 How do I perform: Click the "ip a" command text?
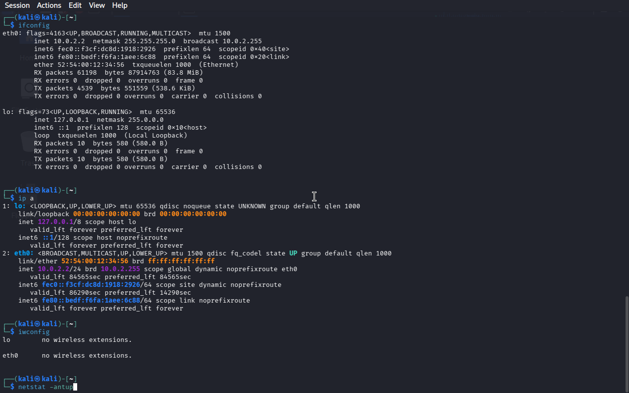pyautogui.click(x=26, y=198)
